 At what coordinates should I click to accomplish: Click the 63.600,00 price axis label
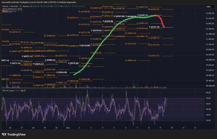(210, 13)
